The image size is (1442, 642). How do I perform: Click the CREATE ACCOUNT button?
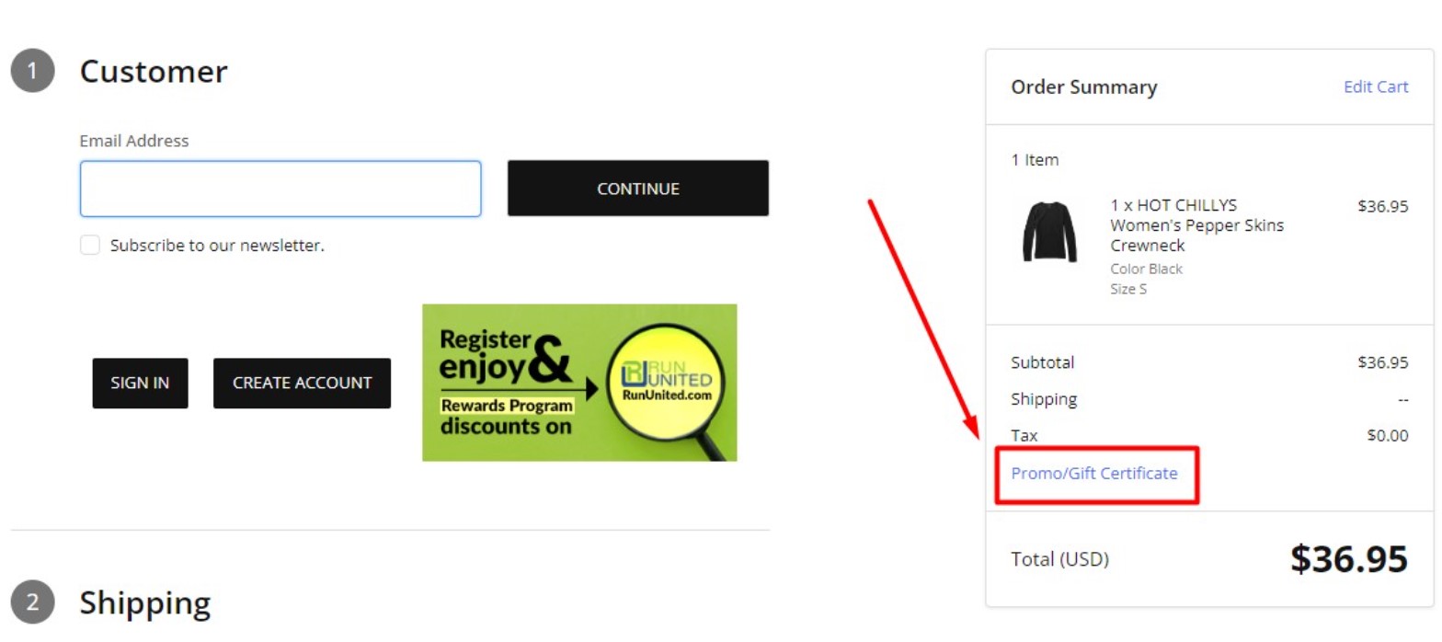[302, 383]
